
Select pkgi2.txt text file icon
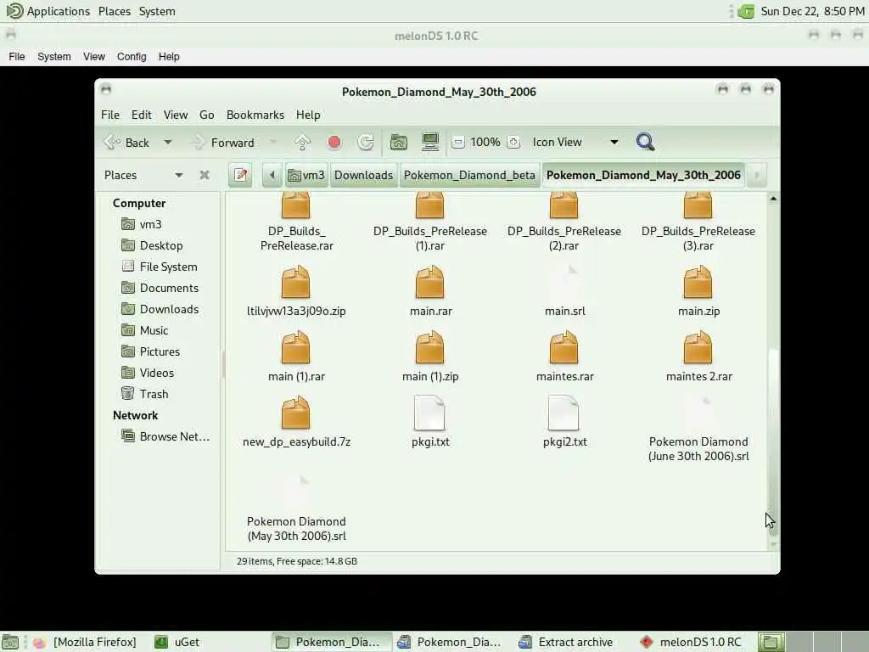tap(564, 413)
